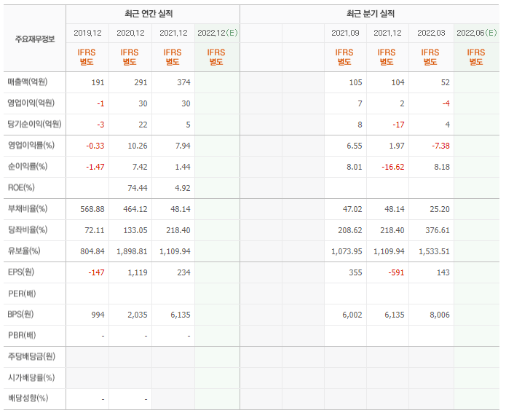This screenshot has height=413, width=506.
Task: Select the 순이익률(%) row label
Action: tap(28, 167)
